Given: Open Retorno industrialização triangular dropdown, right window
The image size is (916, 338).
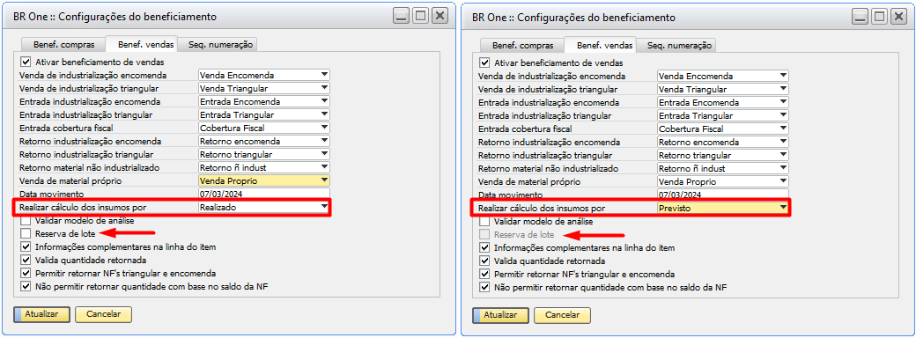Looking at the screenshot, I should pos(722,155).
